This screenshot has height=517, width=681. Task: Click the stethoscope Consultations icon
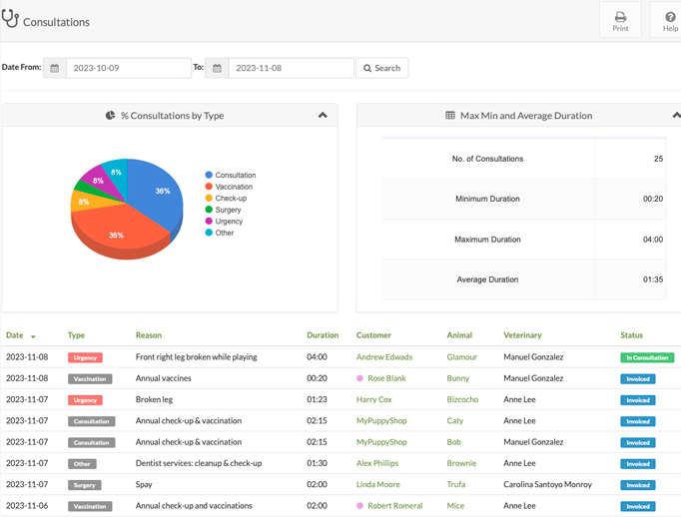point(10,19)
